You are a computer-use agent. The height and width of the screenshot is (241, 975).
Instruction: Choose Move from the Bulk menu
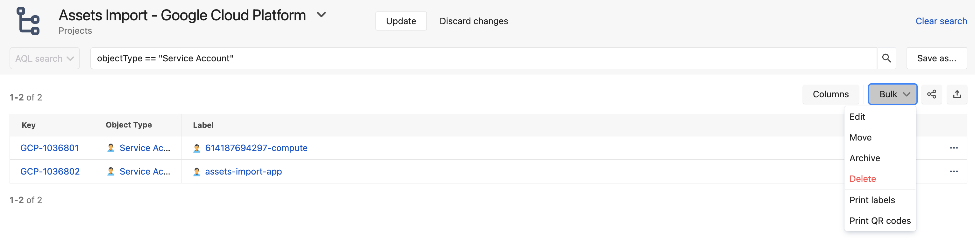click(860, 137)
